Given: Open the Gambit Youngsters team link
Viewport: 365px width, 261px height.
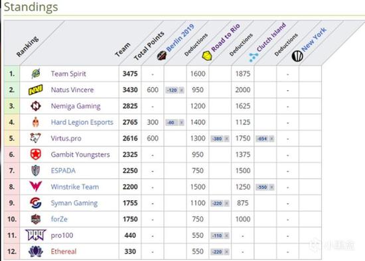Looking at the screenshot, I should coord(80,154).
